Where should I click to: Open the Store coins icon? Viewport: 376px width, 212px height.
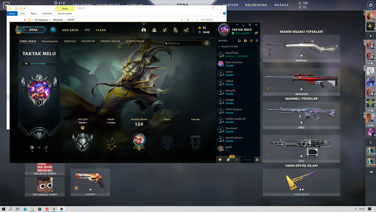point(186,30)
